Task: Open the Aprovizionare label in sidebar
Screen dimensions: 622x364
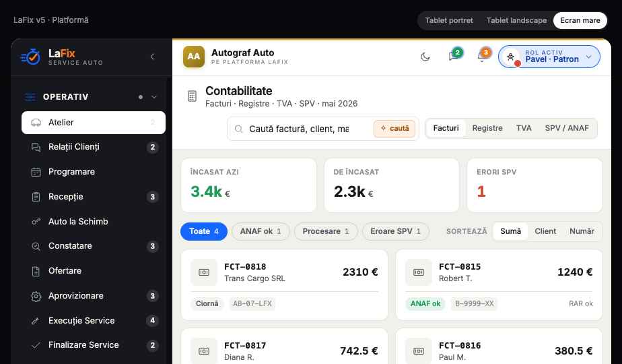Action: tap(76, 296)
